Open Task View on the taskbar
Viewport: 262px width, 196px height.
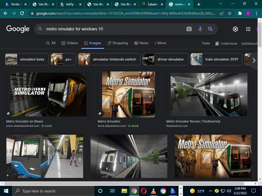(113, 191)
